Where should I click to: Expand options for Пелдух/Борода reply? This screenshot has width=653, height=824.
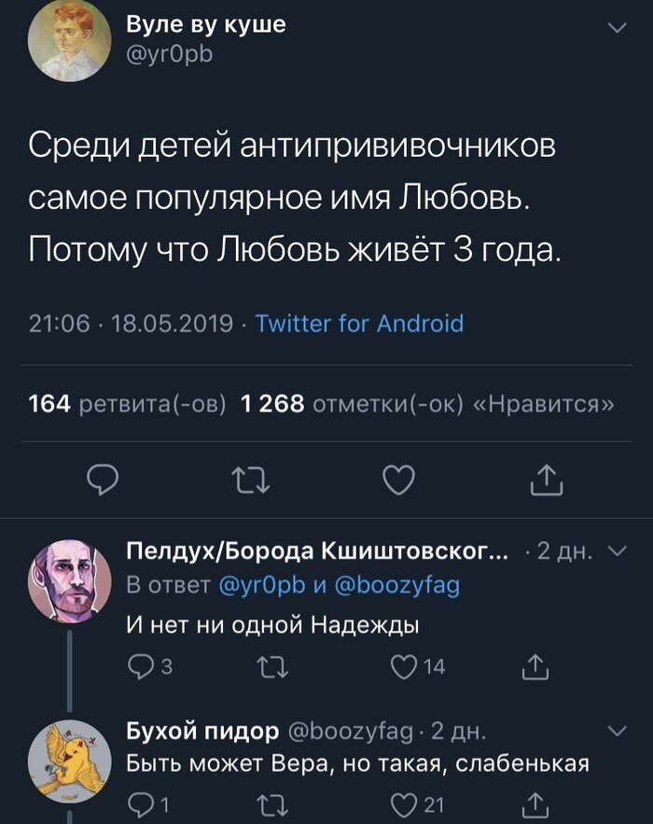617,554
